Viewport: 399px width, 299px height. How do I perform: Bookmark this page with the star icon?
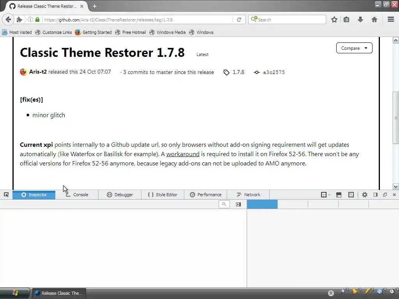point(334,19)
